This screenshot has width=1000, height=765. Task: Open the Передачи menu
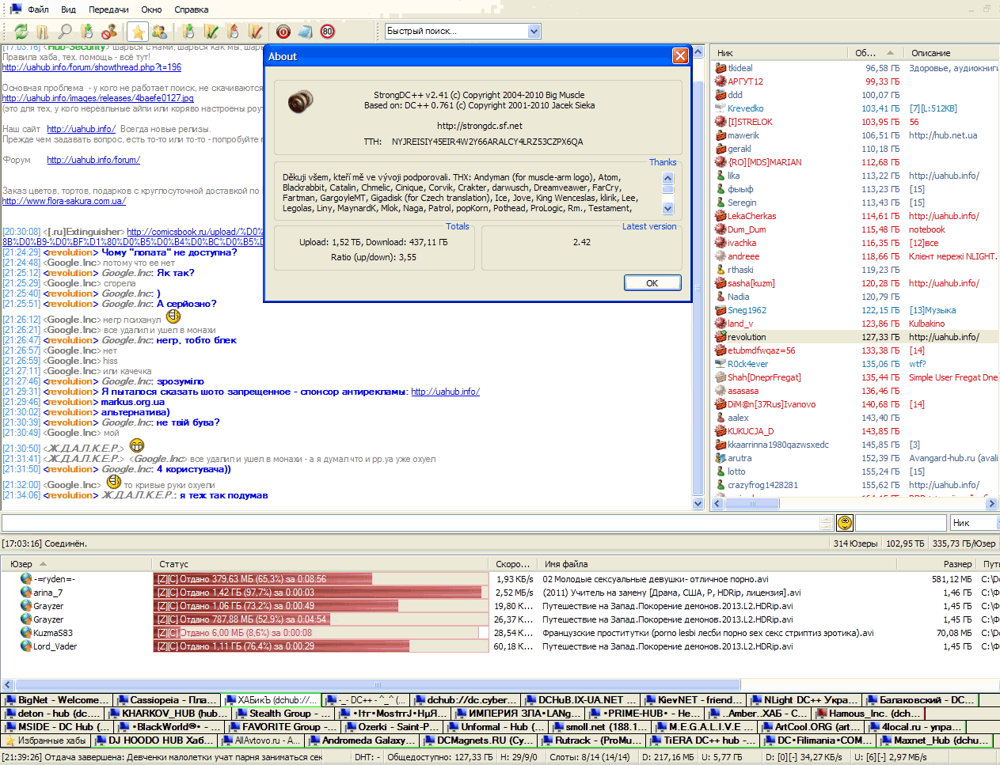pos(108,9)
